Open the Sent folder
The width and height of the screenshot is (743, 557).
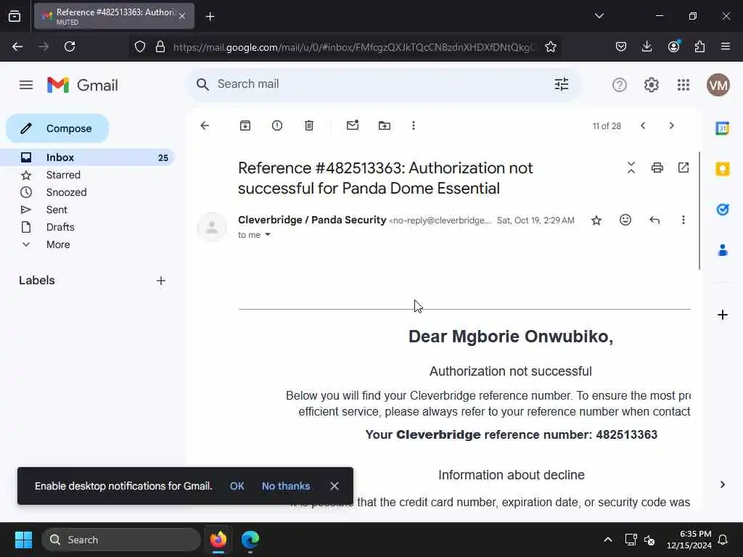pyautogui.click(x=88, y=210)
